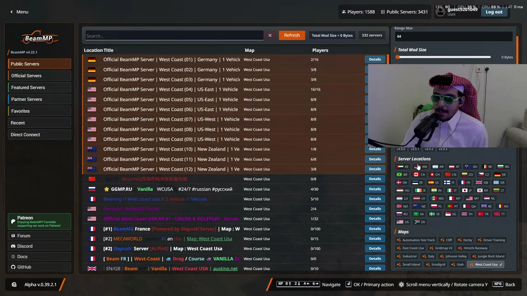Open Details for West Coast (10) New Zealand

(x=375, y=149)
